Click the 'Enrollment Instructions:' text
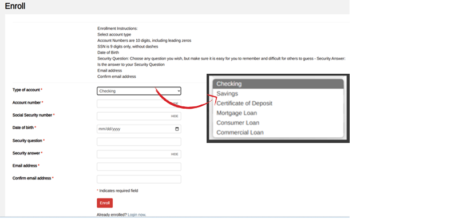The width and height of the screenshot is (471, 219). pos(117,29)
